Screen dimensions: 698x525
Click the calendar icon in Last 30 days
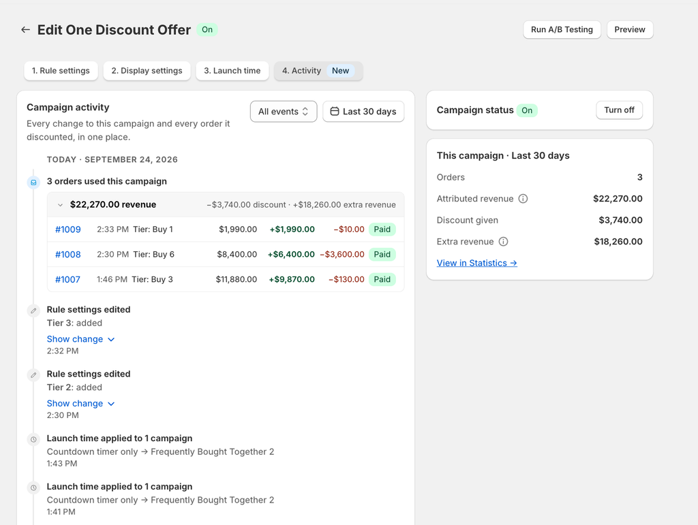334,111
